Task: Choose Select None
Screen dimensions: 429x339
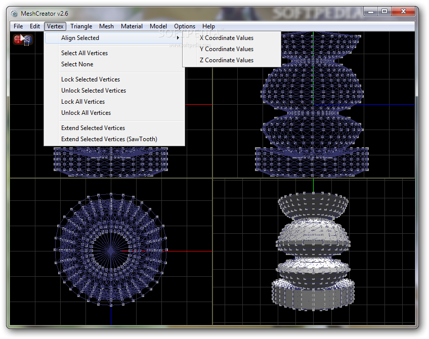Action: click(114, 64)
